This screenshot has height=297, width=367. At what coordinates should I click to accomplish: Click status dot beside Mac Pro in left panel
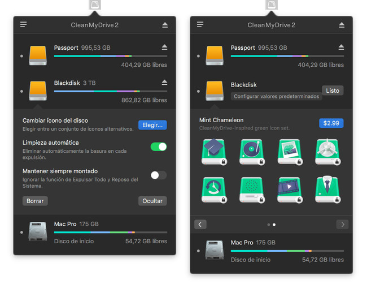point(21,233)
